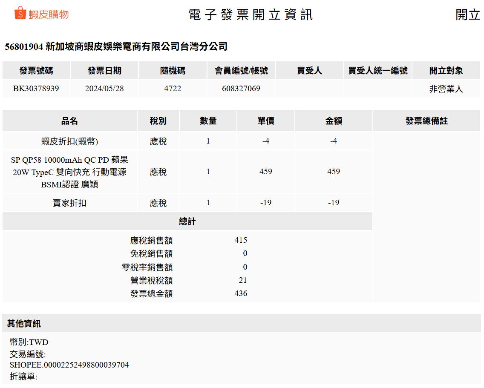Viewport: 484px width, 388px height.
Task: Select the 蝦皮折扣(蝦幣) item row name
Action: click(x=69, y=141)
